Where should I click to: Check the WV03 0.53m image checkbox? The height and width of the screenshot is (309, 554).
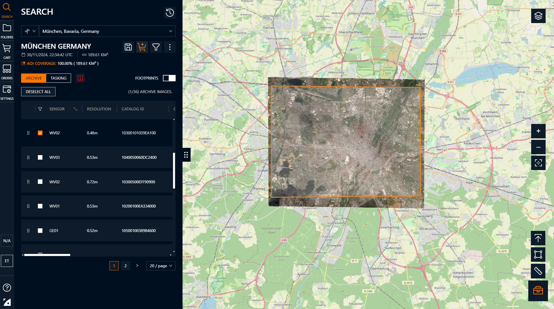pos(40,157)
